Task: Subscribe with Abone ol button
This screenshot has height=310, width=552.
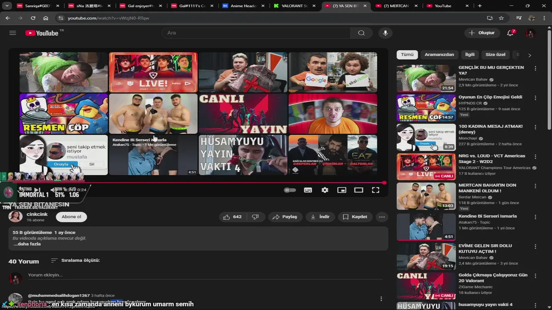Action: pyautogui.click(x=71, y=217)
